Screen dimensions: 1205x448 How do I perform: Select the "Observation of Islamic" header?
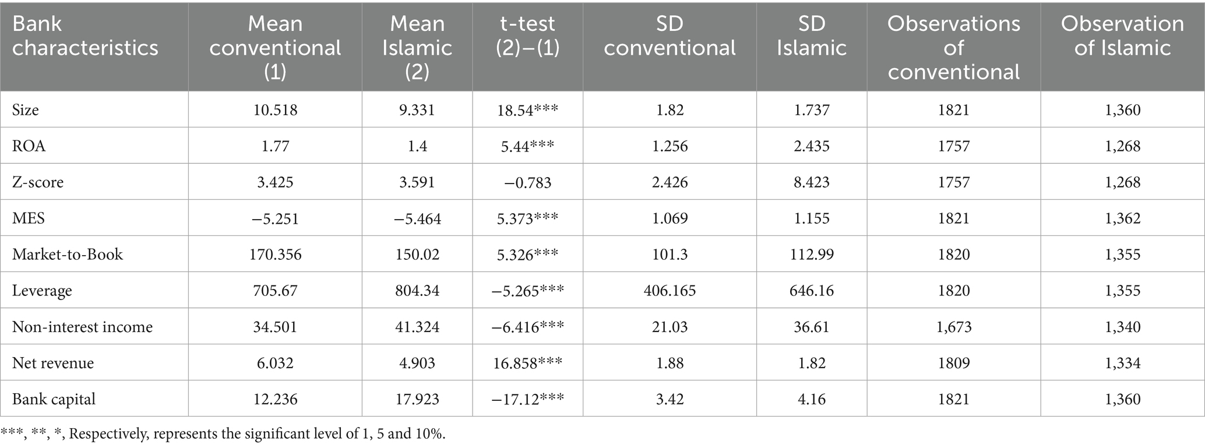click(1122, 36)
